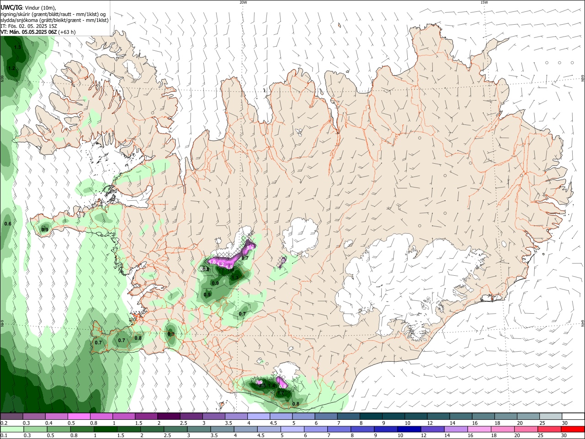Viewport: 585px width, 439px height.
Task: Click the 1.7 precipitation value on the map
Action: coord(281,393)
